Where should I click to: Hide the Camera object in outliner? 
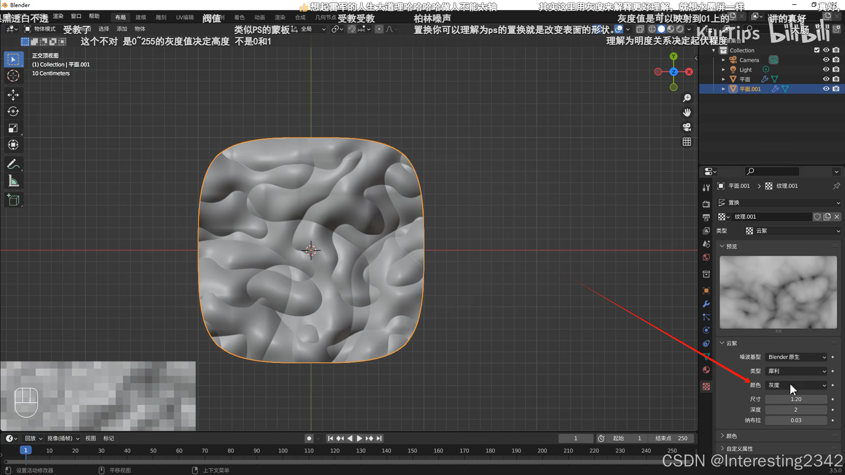826,60
